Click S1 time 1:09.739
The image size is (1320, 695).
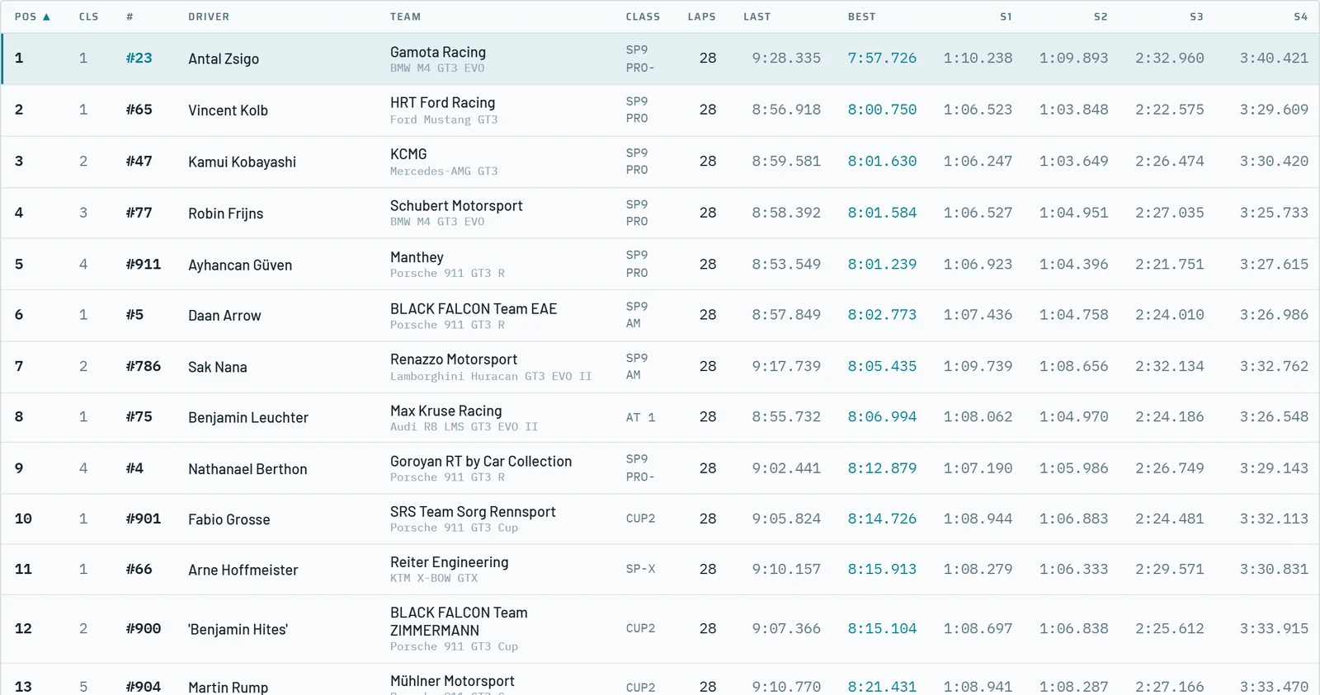tap(978, 366)
